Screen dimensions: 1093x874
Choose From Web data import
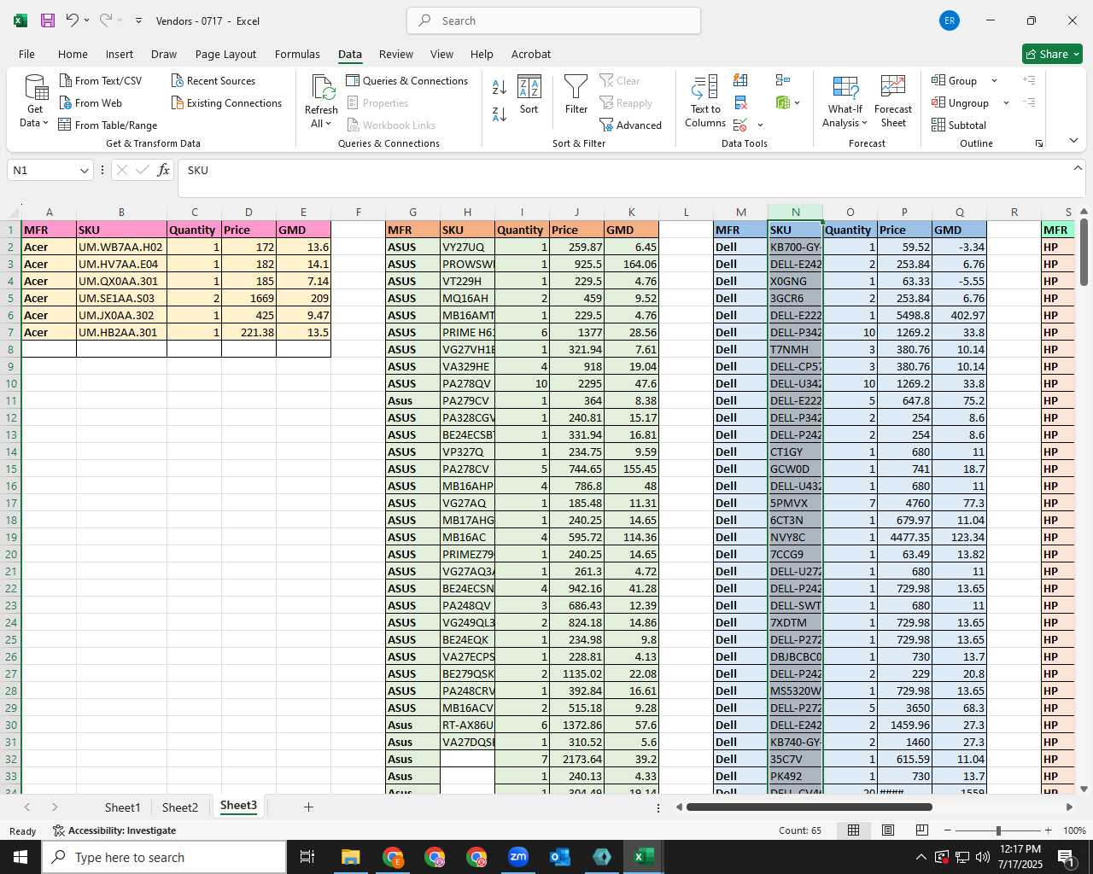pos(91,102)
